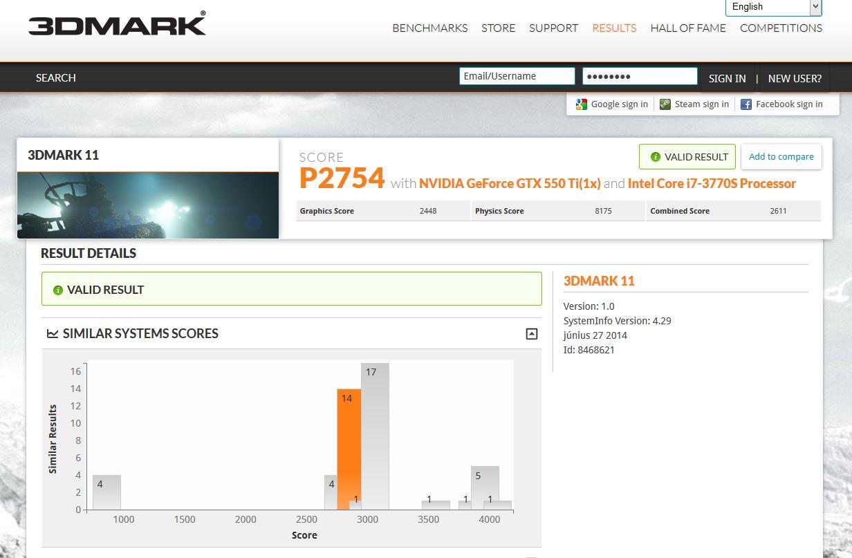Click the Combined Score value 2611

778,212
